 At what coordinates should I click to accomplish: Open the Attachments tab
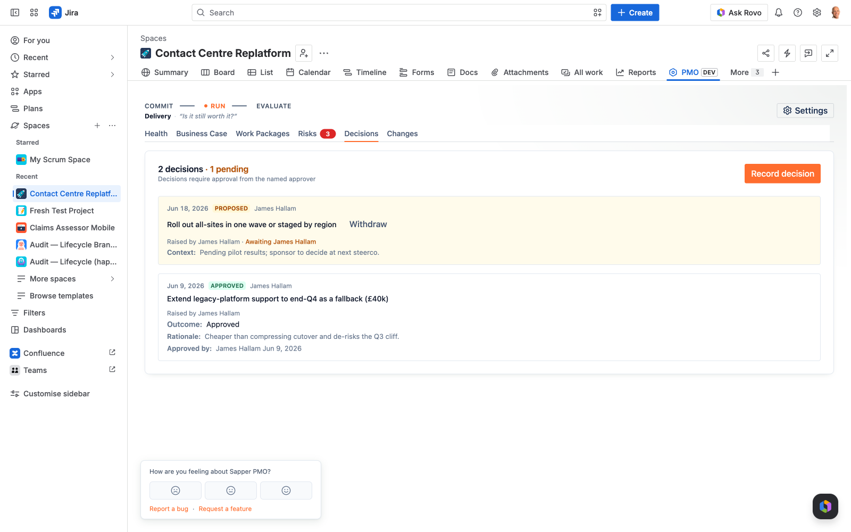click(x=520, y=72)
